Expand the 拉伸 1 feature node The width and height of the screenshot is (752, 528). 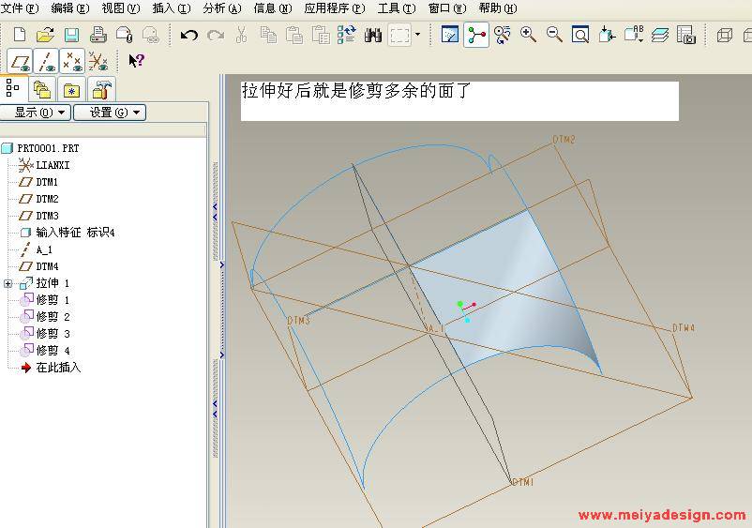tap(8, 283)
